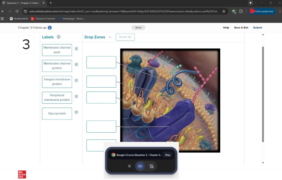The height and width of the screenshot is (180, 282).
Task: Click the Reset All button
Action: point(125,37)
